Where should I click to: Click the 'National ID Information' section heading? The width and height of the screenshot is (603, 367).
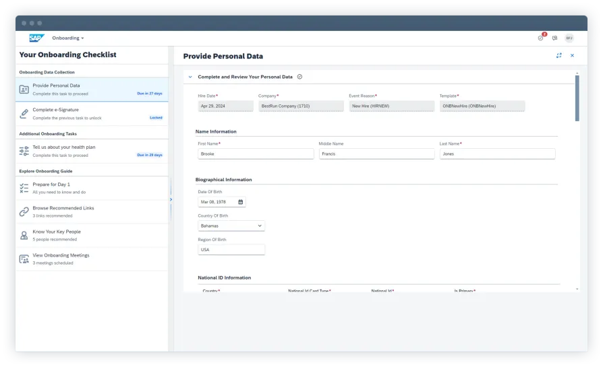pyautogui.click(x=224, y=277)
